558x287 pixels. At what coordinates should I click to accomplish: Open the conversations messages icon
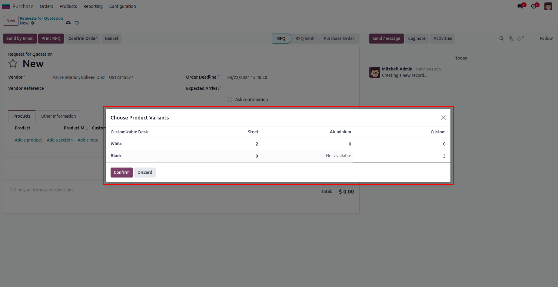coord(521,6)
